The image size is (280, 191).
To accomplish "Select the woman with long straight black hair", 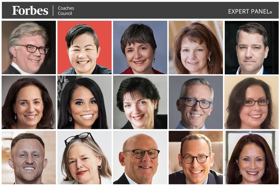I will (84, 102).
